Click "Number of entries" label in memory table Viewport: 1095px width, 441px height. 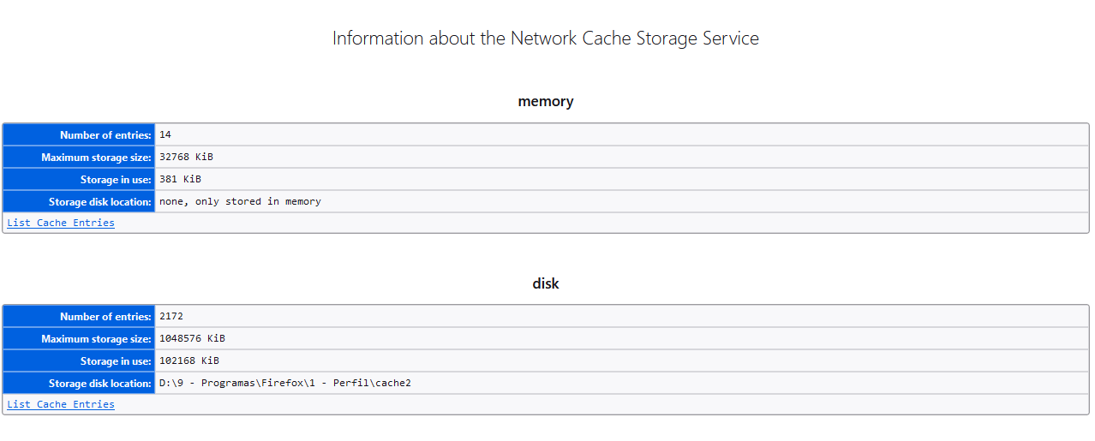pyautogui.click(x=105, y=135)
